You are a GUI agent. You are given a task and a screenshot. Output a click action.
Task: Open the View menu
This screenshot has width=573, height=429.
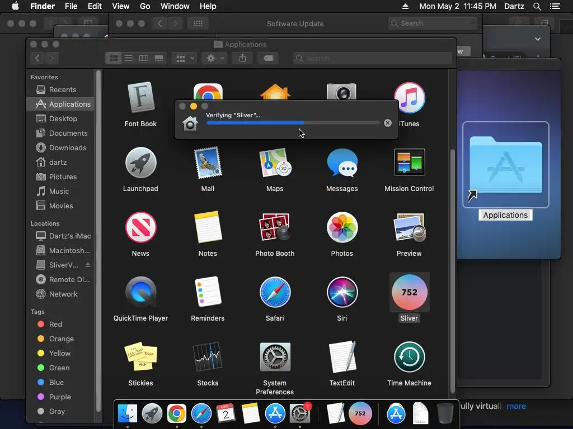tap(121, 6)
